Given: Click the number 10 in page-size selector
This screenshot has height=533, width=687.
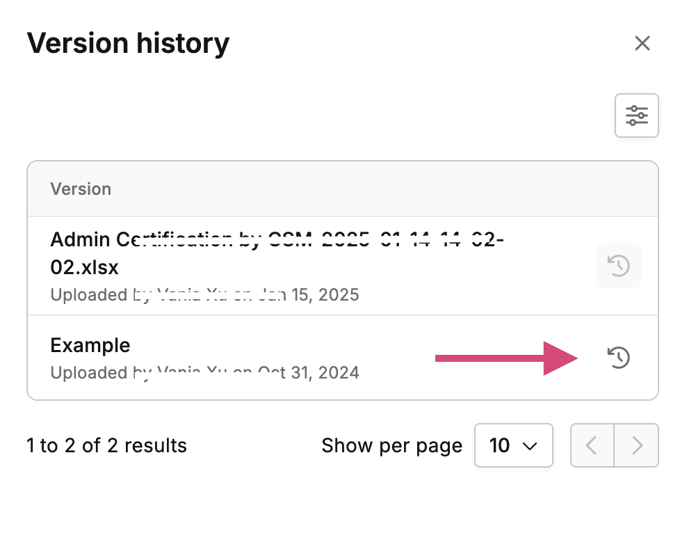Looking at the screenshot, I should click(499, 445).
